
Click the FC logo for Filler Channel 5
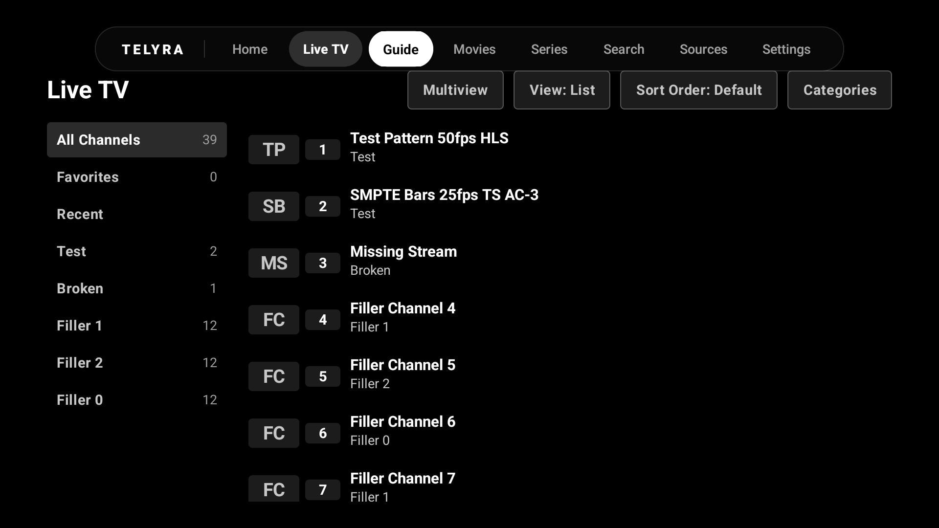point(274,376)
